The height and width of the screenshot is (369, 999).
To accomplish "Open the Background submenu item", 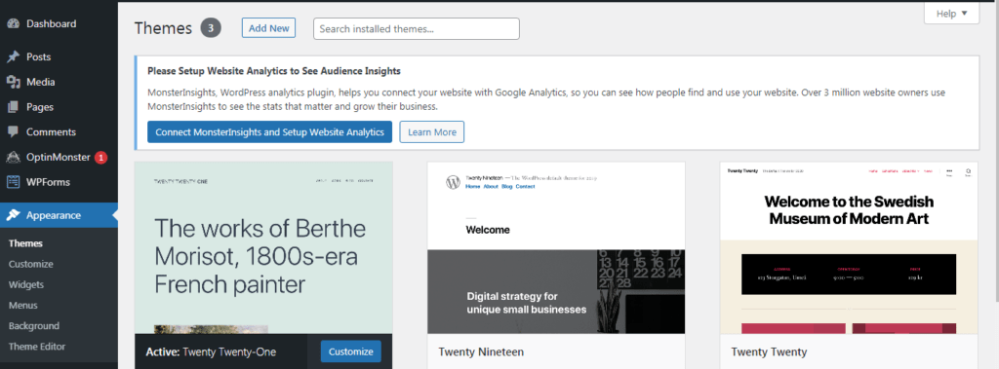I will coord(34,326).
